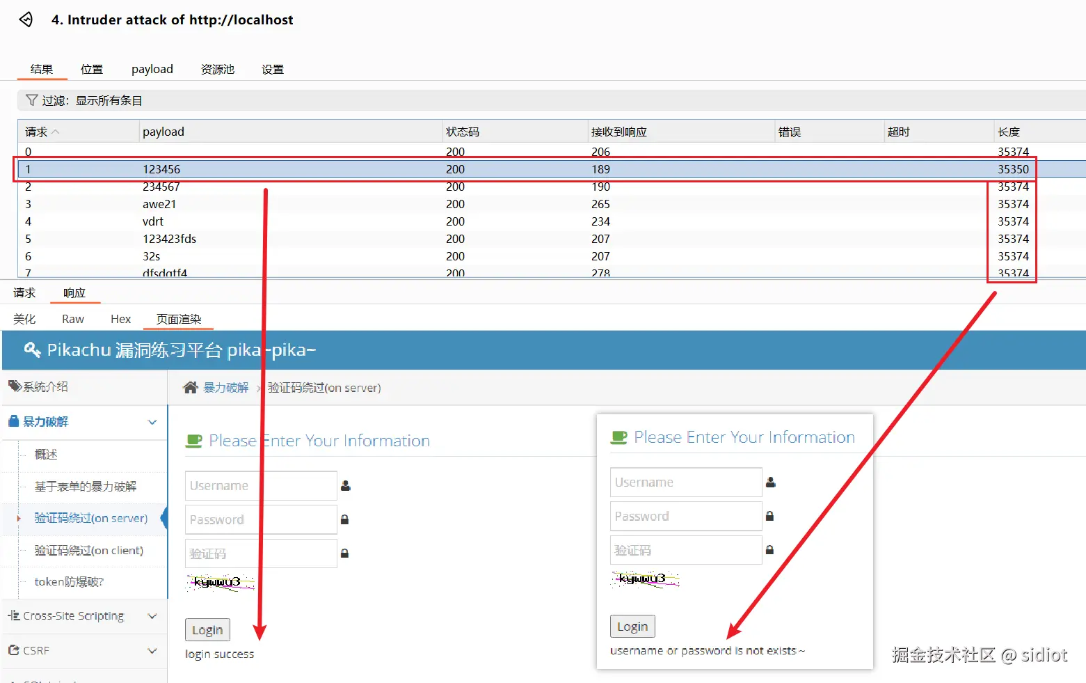
Task: Click the lock icon beside left Password field
Action: 344,519
